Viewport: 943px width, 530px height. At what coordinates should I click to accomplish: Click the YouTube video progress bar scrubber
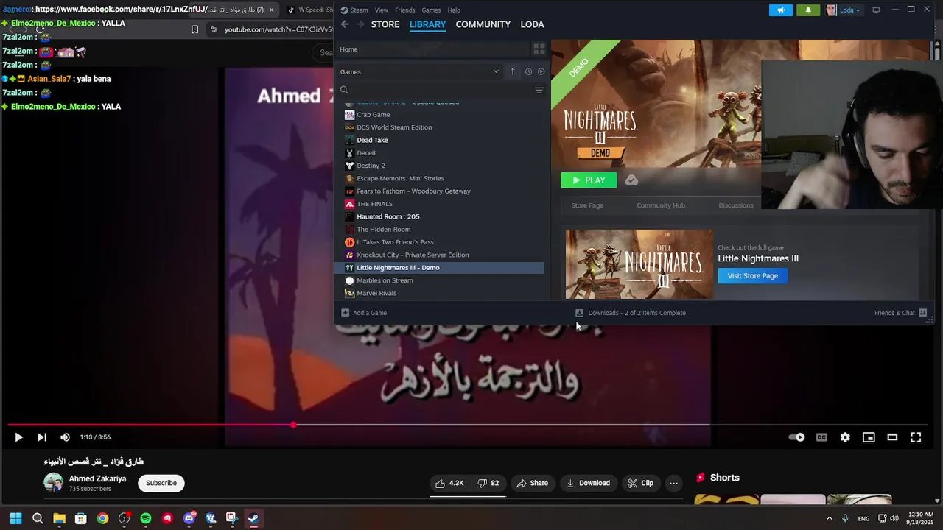293,425
